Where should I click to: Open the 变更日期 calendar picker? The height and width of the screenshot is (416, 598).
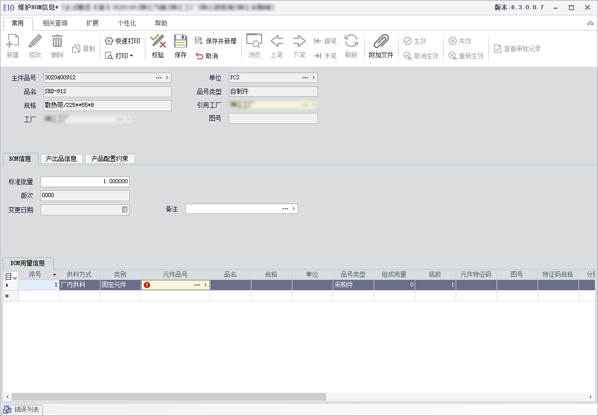pyautogui.click(x=125, y=209)
